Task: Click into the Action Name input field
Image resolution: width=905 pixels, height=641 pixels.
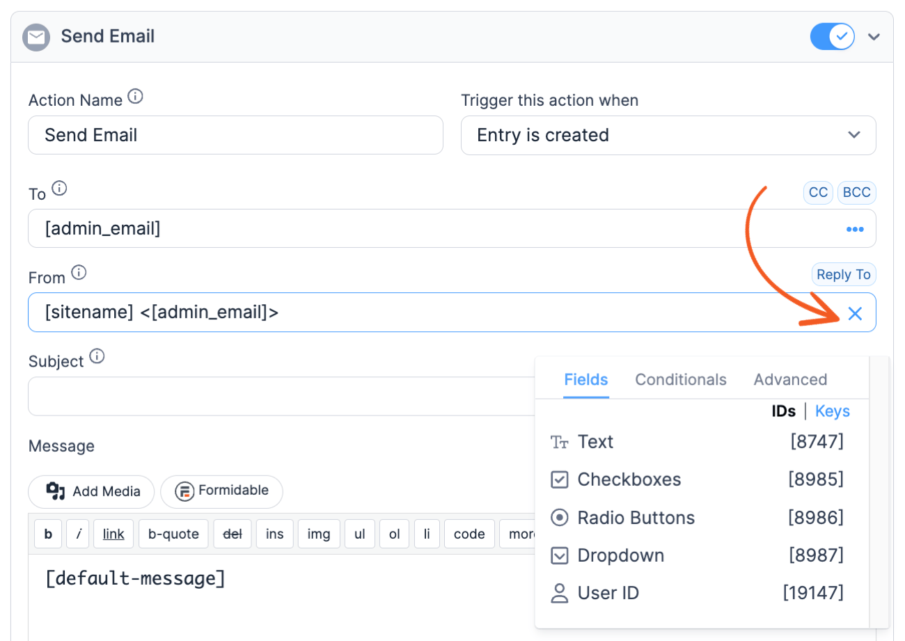Action: 235,135
